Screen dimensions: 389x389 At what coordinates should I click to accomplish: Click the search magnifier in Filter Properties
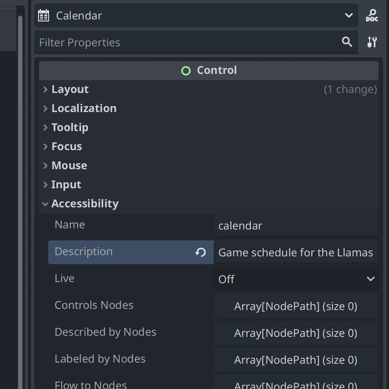tap(347, 42)
